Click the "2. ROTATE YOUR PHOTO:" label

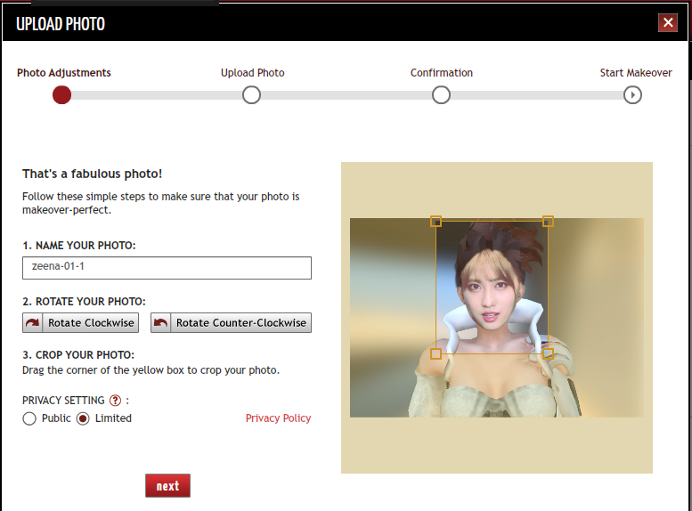84,302
